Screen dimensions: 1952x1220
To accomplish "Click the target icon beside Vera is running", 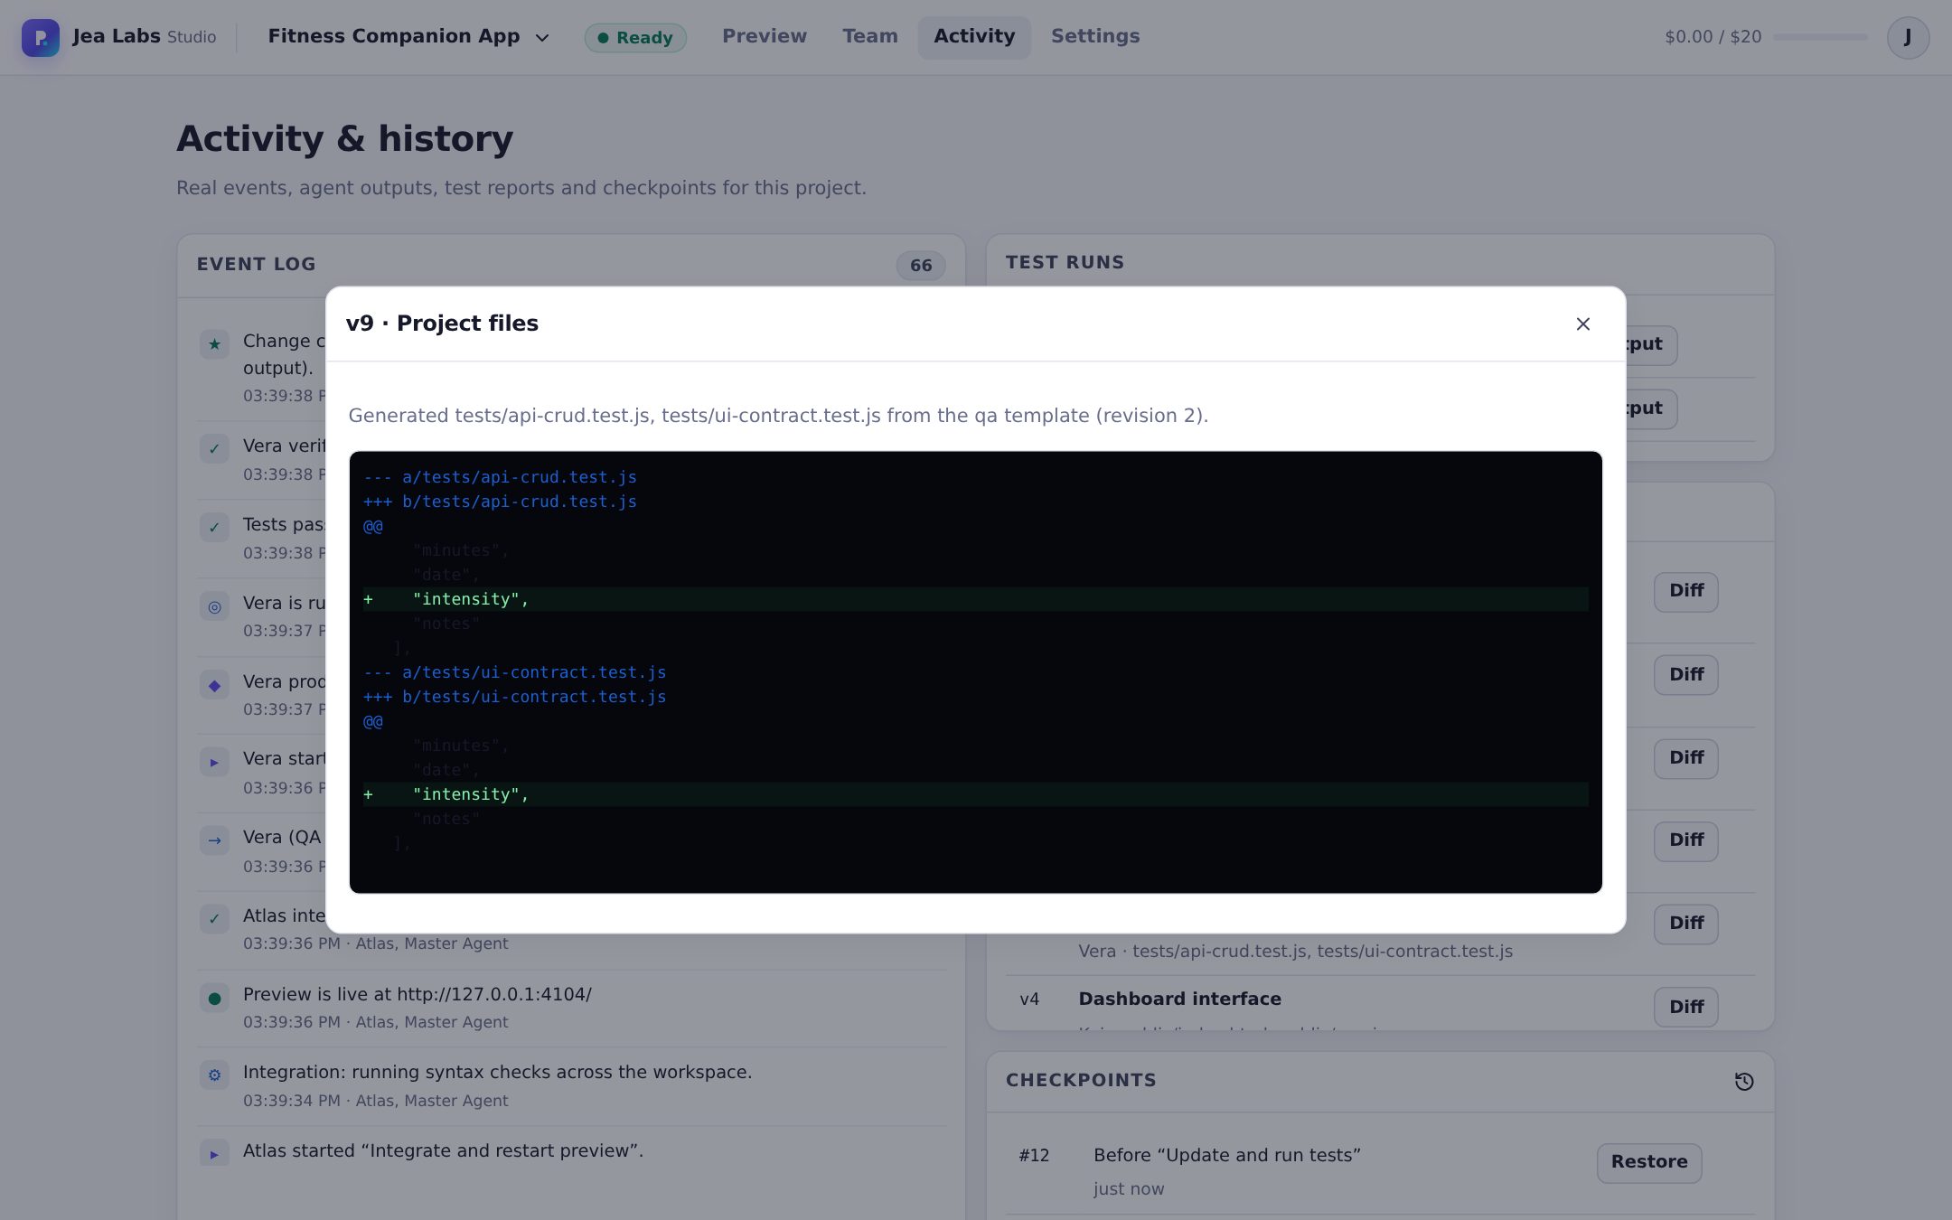I will (x=214, y=606).
